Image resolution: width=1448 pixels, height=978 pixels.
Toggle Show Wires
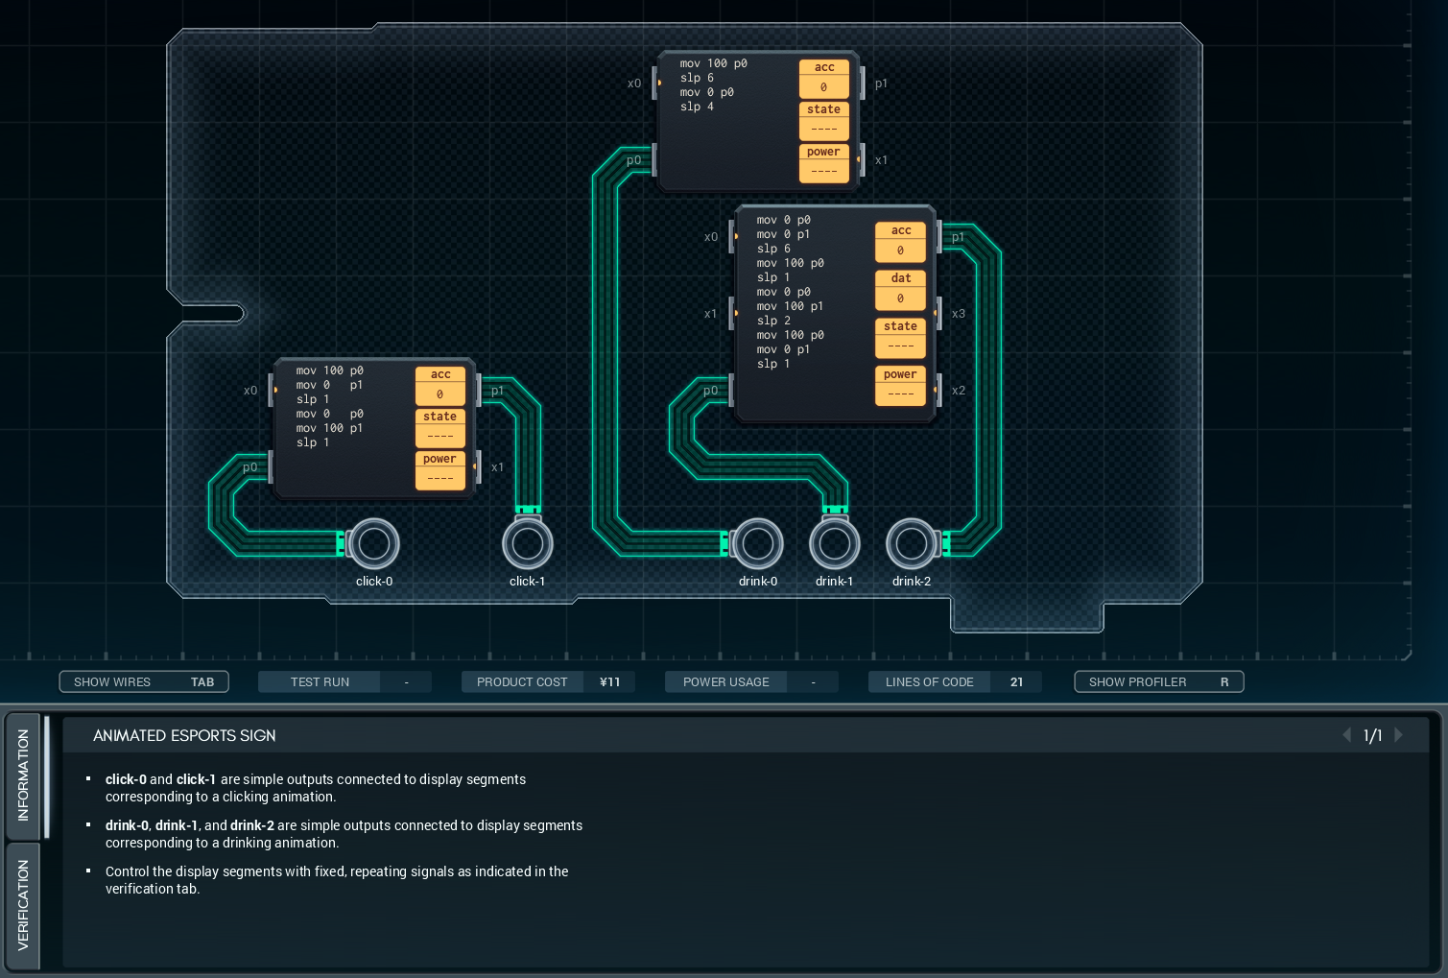[144, 681]
